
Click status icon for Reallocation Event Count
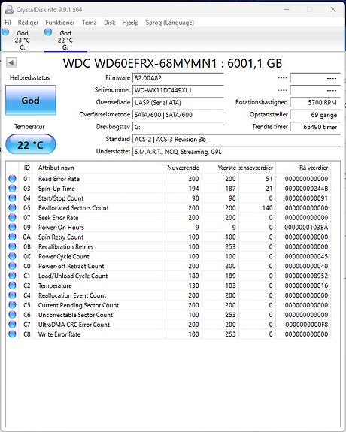(x=12, y=295)
